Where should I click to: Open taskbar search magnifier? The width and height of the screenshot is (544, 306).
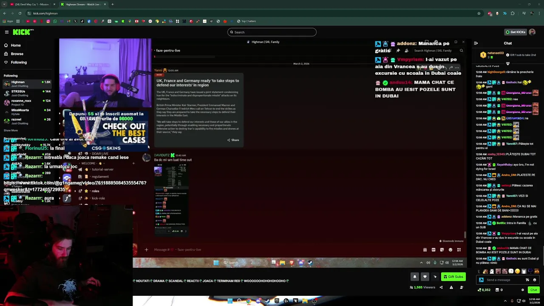tap(239, 301)
